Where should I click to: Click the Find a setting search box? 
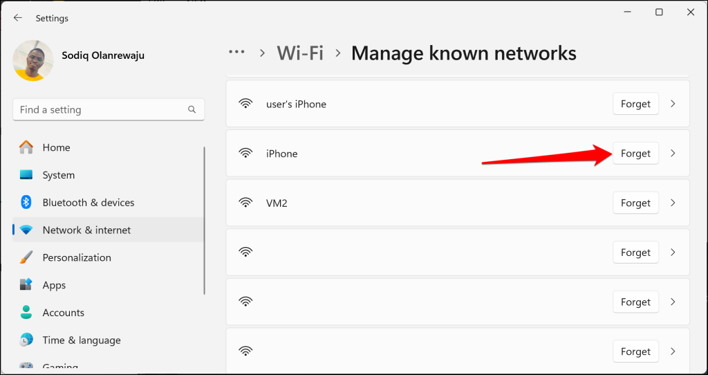point(100,109)
